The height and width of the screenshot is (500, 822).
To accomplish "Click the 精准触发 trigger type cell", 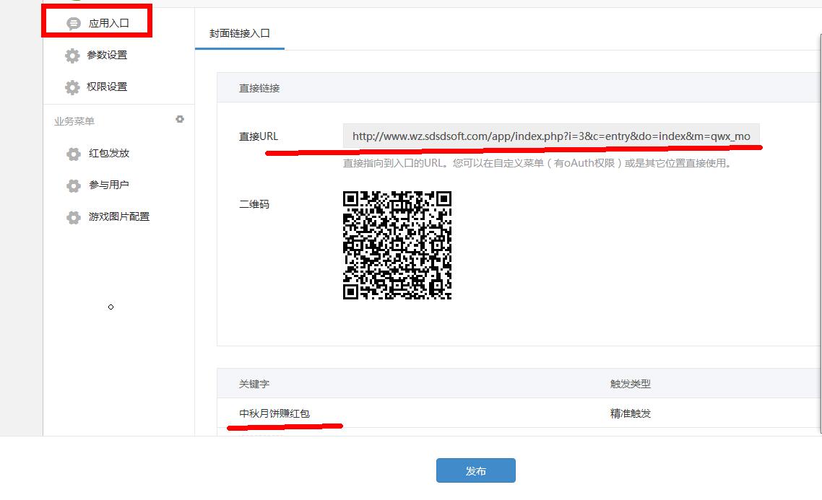I will tap(630, 413).
